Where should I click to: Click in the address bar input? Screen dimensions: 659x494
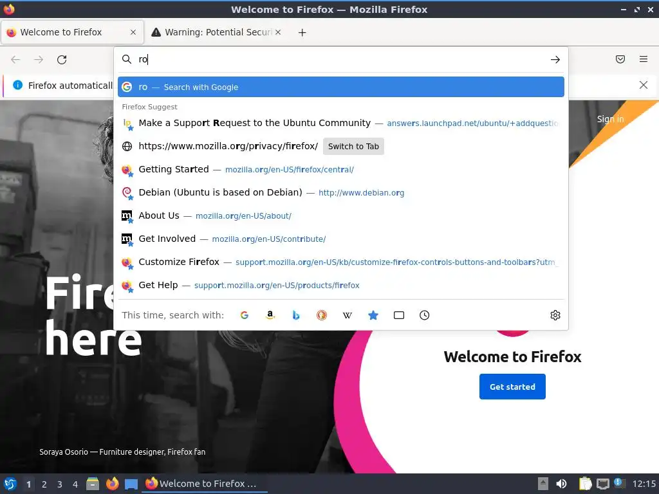[x=341, y=60]
